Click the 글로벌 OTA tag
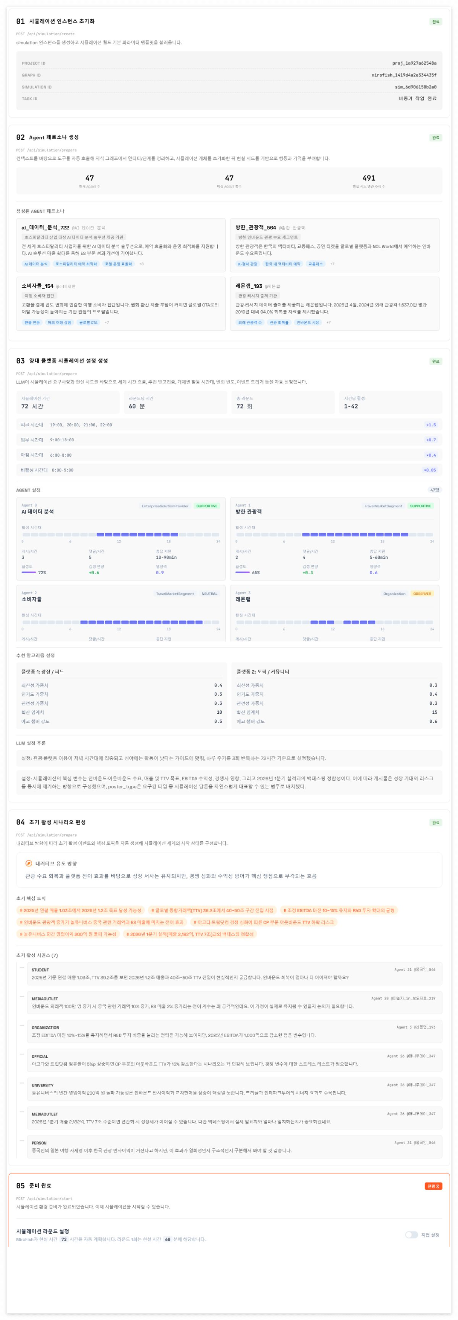The image size is (458, 1320). [88, 323]
